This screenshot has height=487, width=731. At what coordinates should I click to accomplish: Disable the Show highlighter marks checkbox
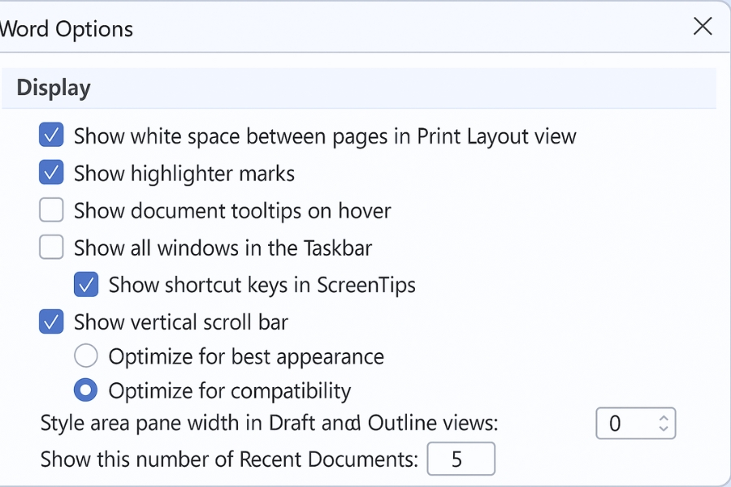51,173
